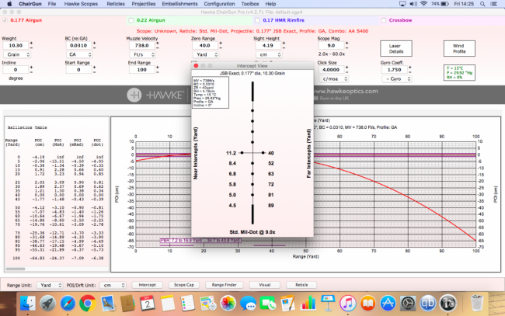Open the Projectiles menu
The height and width of the screenshot is (316, 505).
click(144, 4)
